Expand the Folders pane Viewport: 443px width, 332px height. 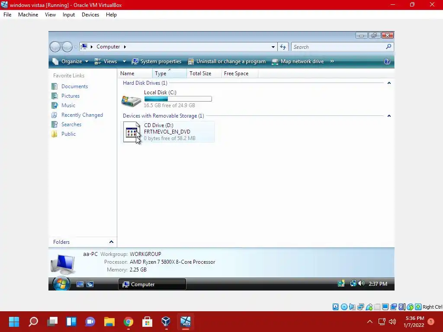(111, 242)
